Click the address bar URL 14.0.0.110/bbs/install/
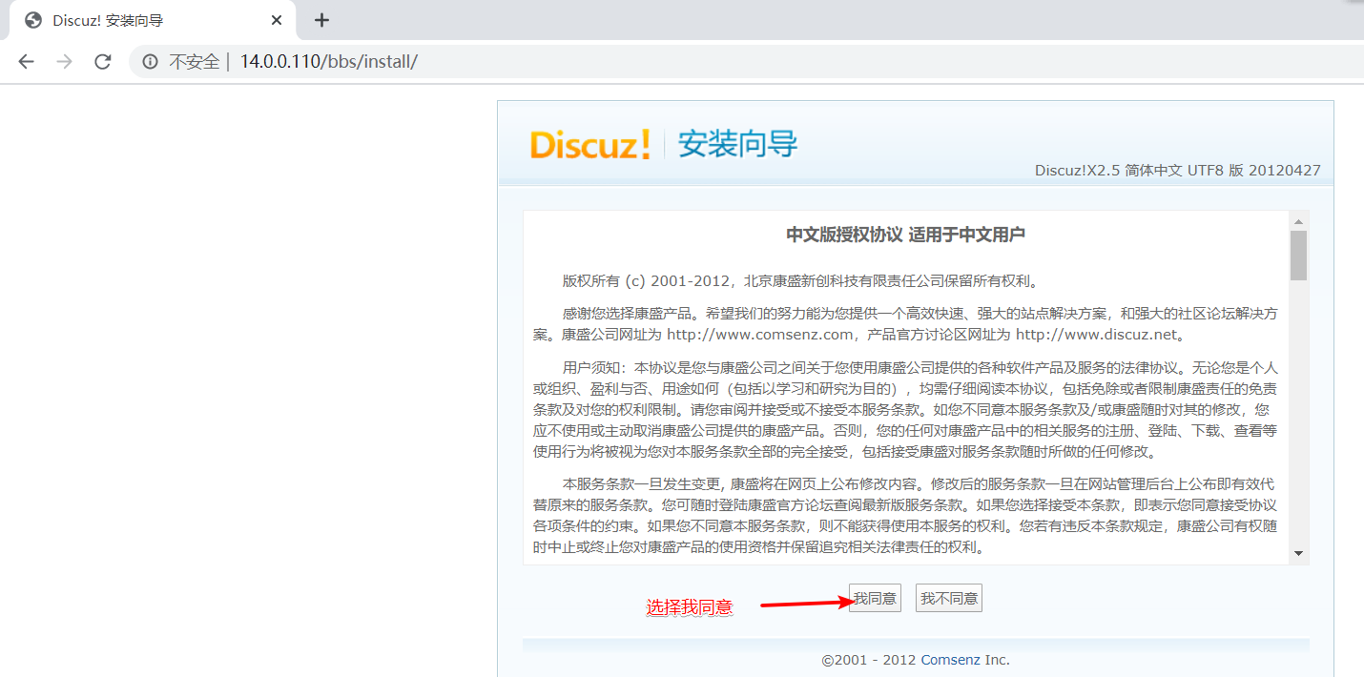Viewport: 1364px width, 677px height. (x=329, y=62)
